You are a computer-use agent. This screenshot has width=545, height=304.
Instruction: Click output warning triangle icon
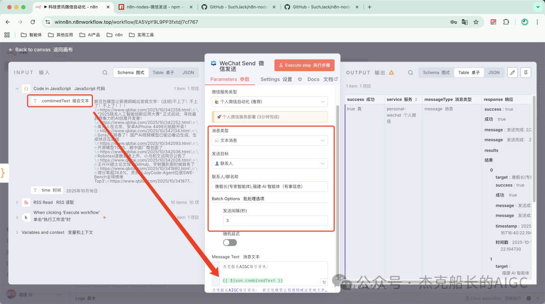(392, 72)
